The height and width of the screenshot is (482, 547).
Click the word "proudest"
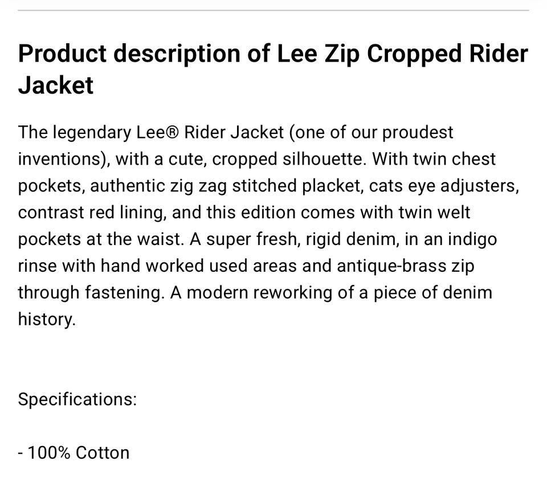[x=418, y=133]
